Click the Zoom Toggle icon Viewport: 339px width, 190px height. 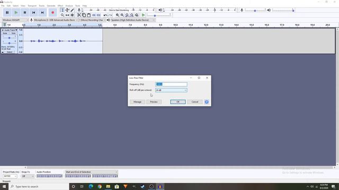137,15
